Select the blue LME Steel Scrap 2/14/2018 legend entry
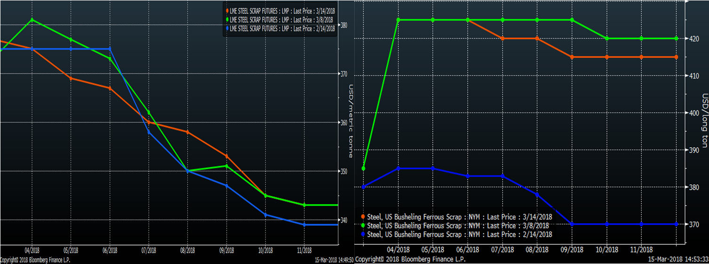The height and width of the screenshot is (264, 709). 280,28
